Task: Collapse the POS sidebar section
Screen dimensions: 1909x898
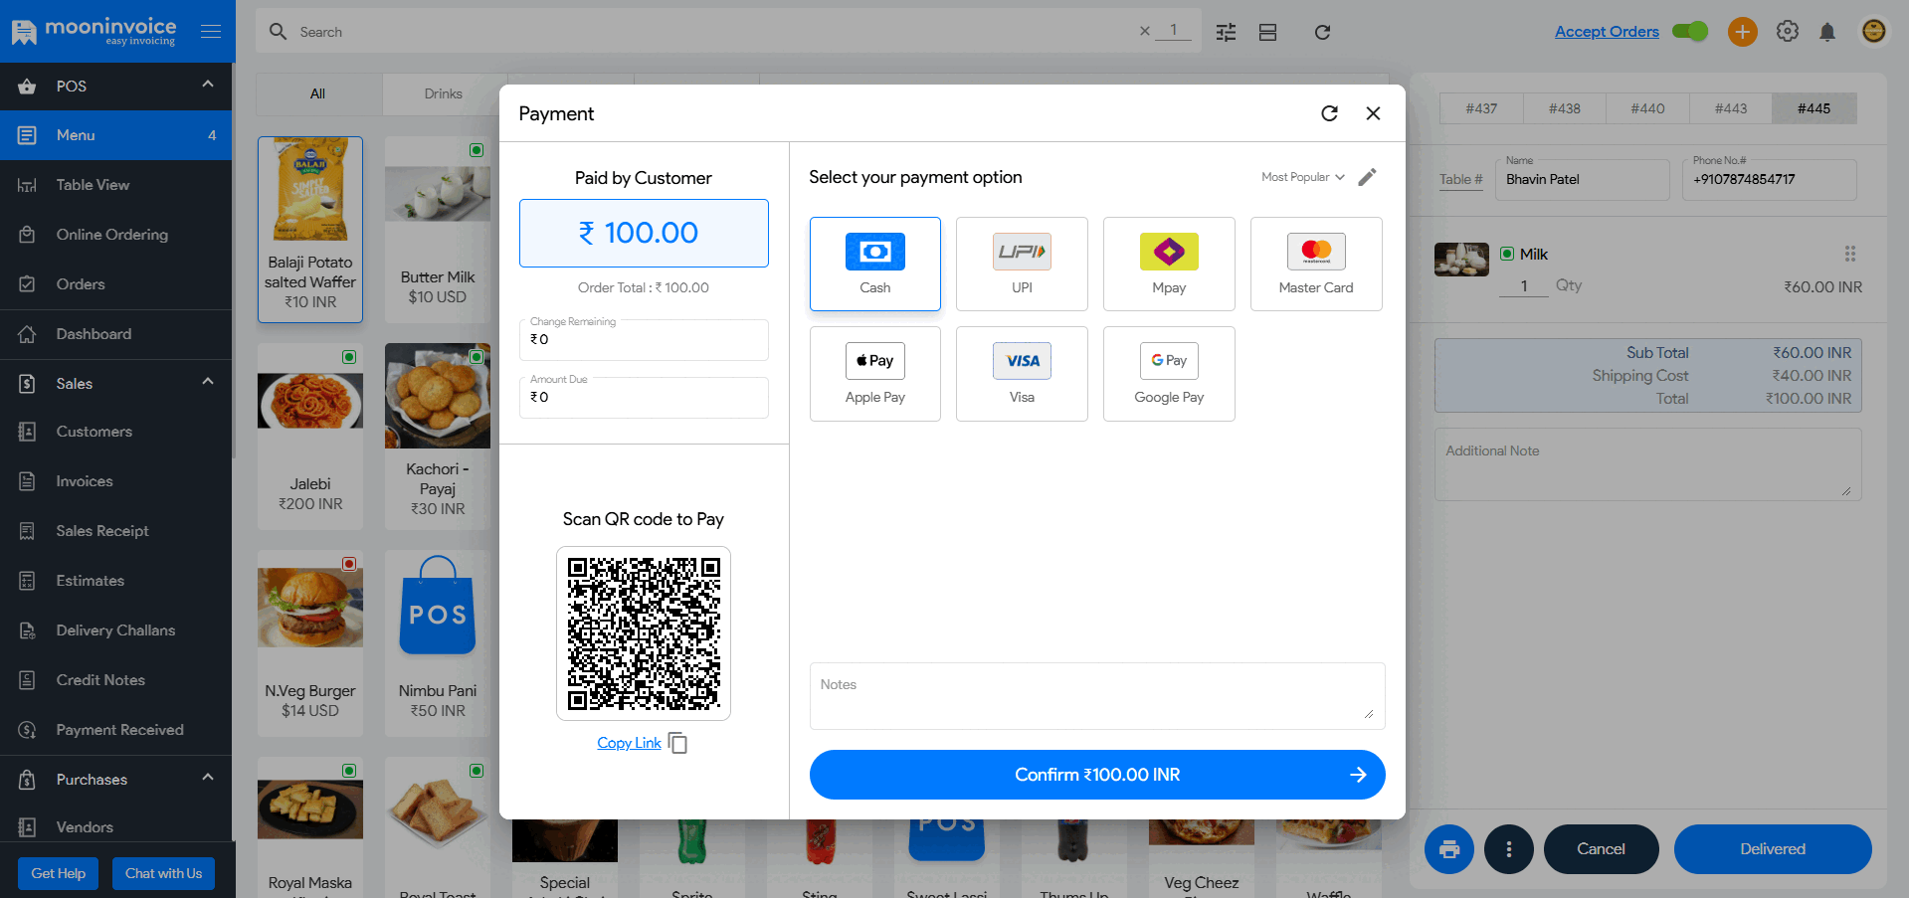Action: tap(208, 85)
